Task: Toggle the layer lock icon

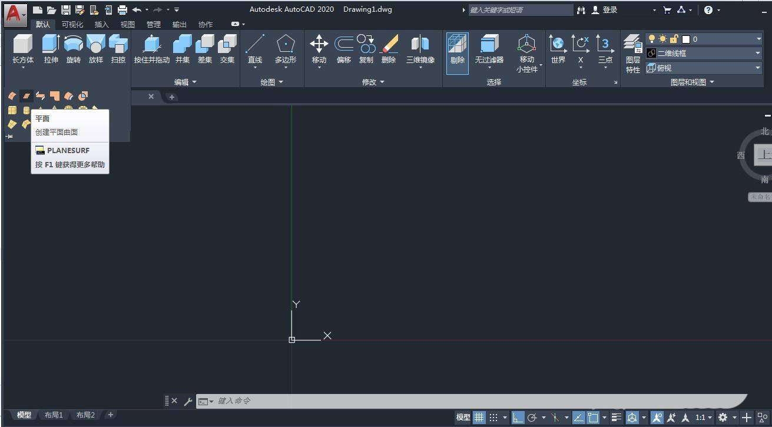Action: [x=674, y=39]
